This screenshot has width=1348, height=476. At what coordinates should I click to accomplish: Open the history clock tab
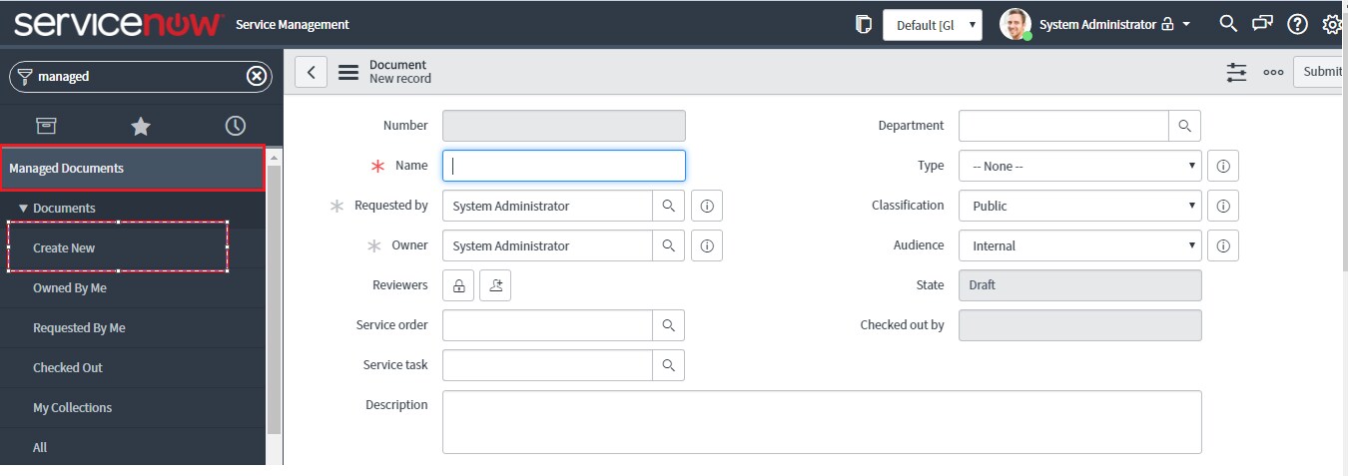coord(235,126)
